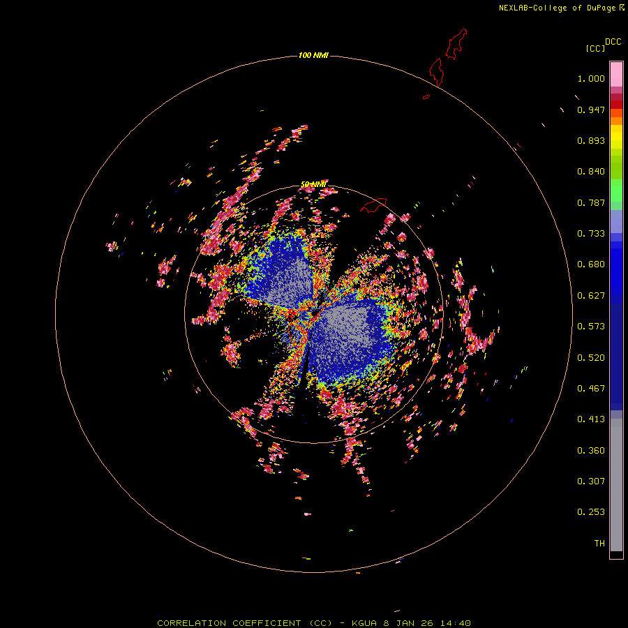Select the 0.307 scale value
This screenshot has height=628, width=628.
(x=591, y=481)
